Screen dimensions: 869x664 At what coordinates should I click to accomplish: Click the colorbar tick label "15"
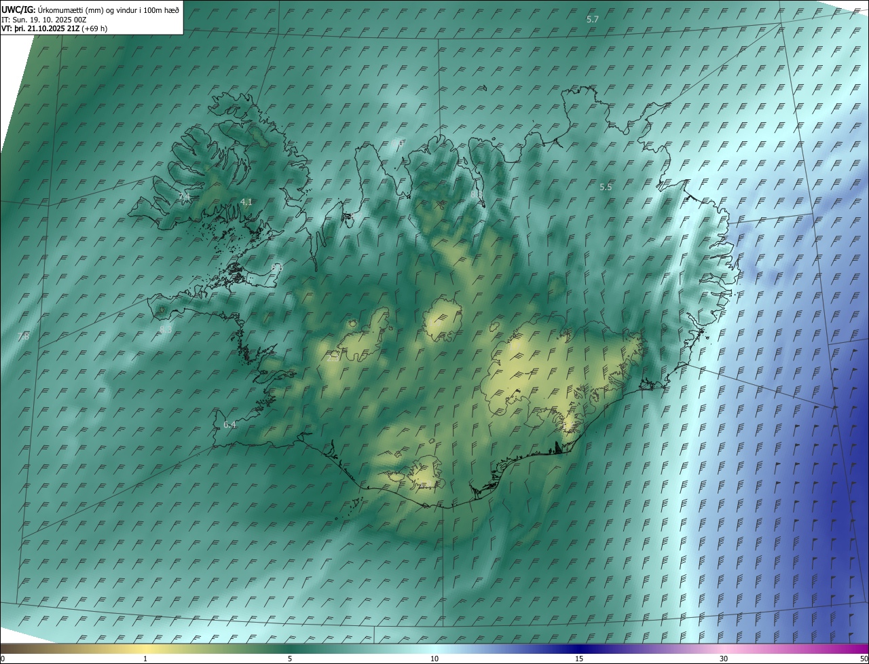pyautogui.click(x=579, y=659)
